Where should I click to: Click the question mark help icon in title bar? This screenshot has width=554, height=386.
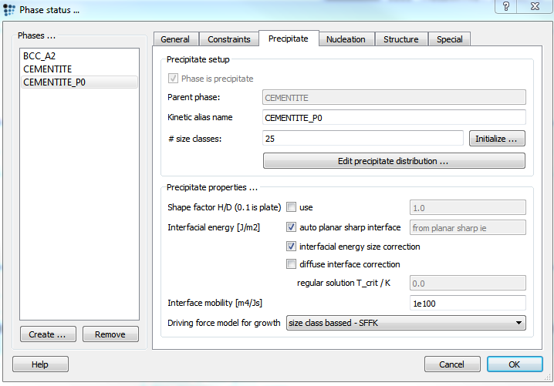(x=507, y=7)
